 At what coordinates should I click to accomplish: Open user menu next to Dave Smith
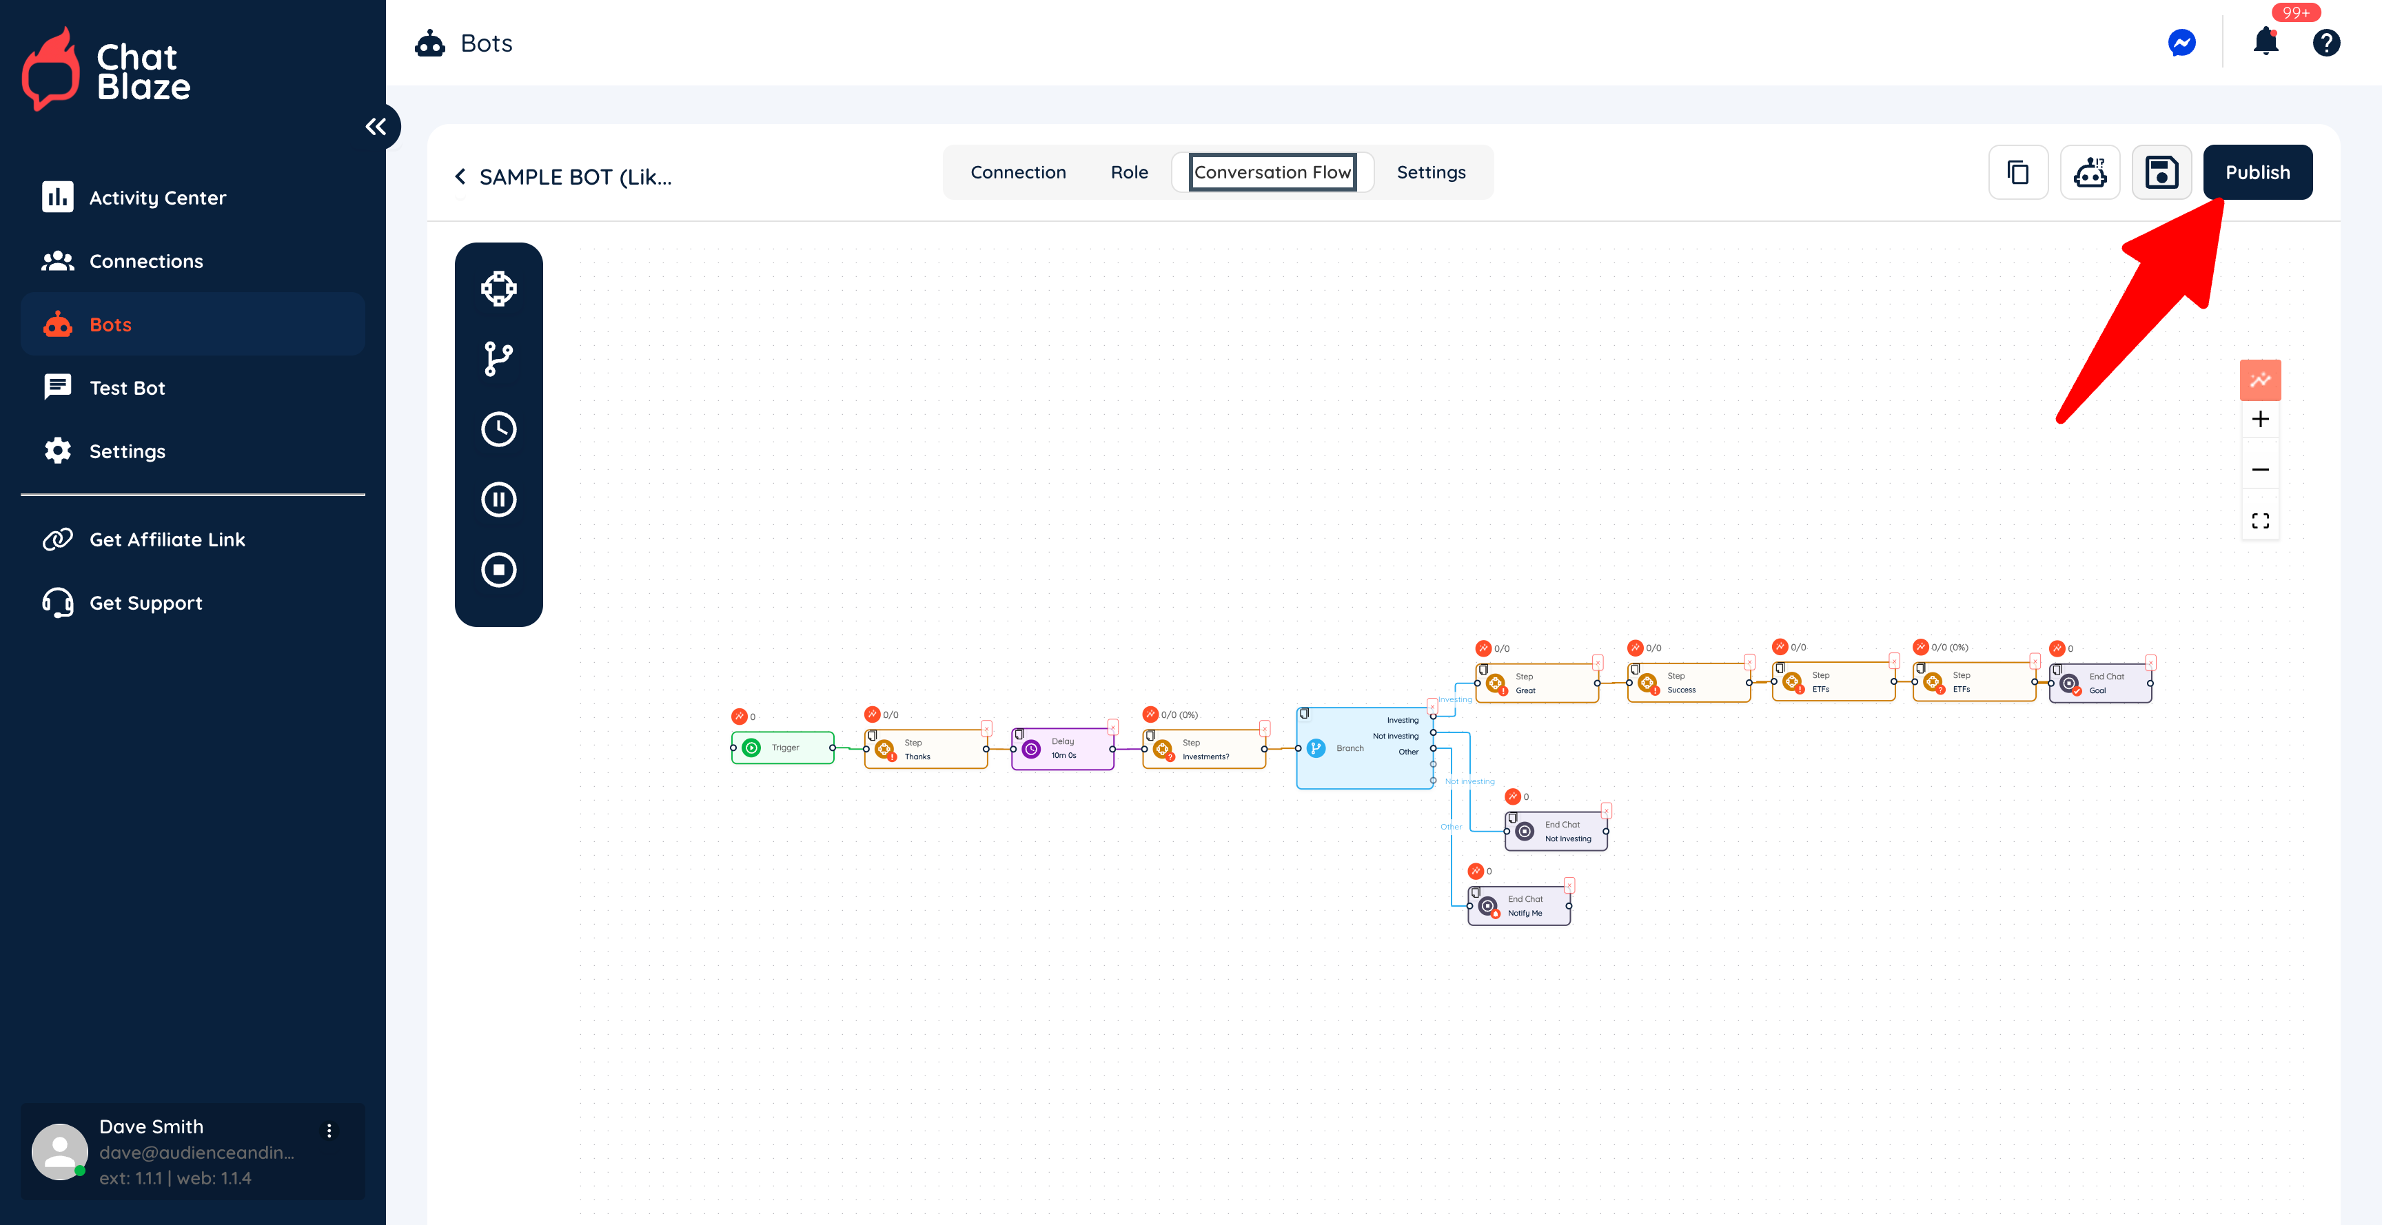329,1130
